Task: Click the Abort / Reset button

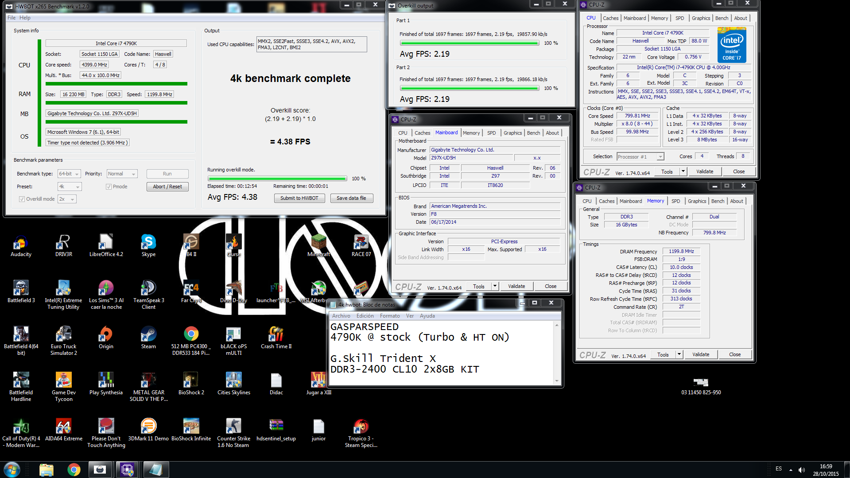Action: (167, 187)
